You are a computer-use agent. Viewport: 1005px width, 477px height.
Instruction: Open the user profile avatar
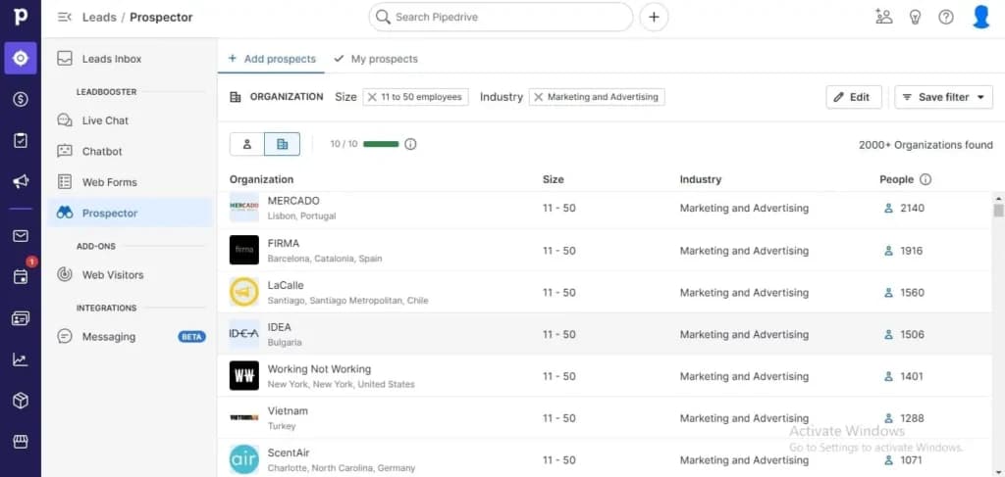pyautogui.click(x=981, y=17)
